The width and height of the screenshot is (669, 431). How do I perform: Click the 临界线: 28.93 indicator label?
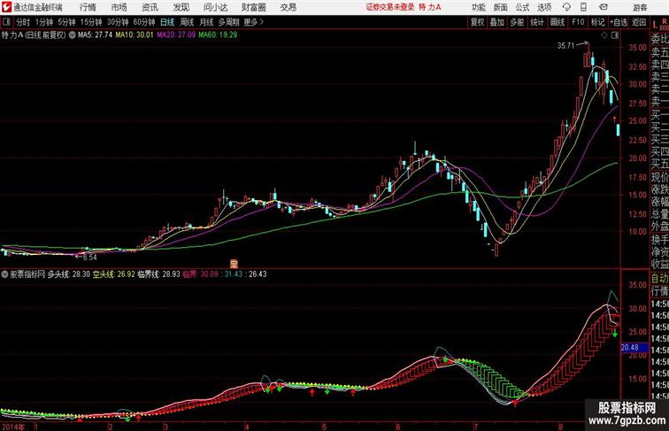tap(158, 274)
